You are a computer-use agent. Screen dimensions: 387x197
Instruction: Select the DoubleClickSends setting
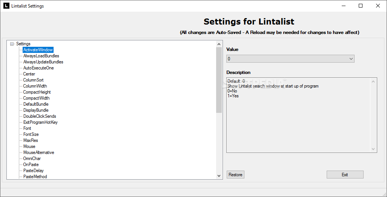(40, 116)
